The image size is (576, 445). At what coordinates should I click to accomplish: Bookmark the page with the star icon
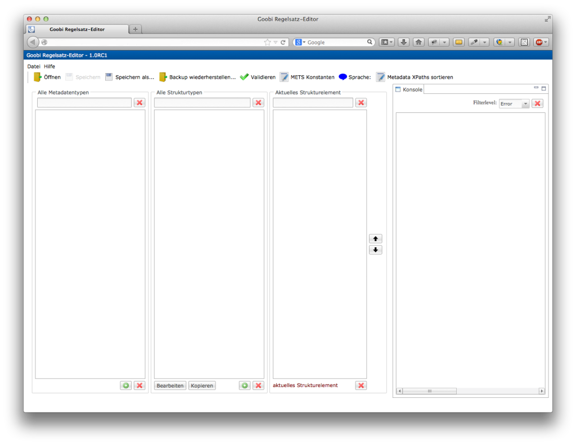[267, 43]
